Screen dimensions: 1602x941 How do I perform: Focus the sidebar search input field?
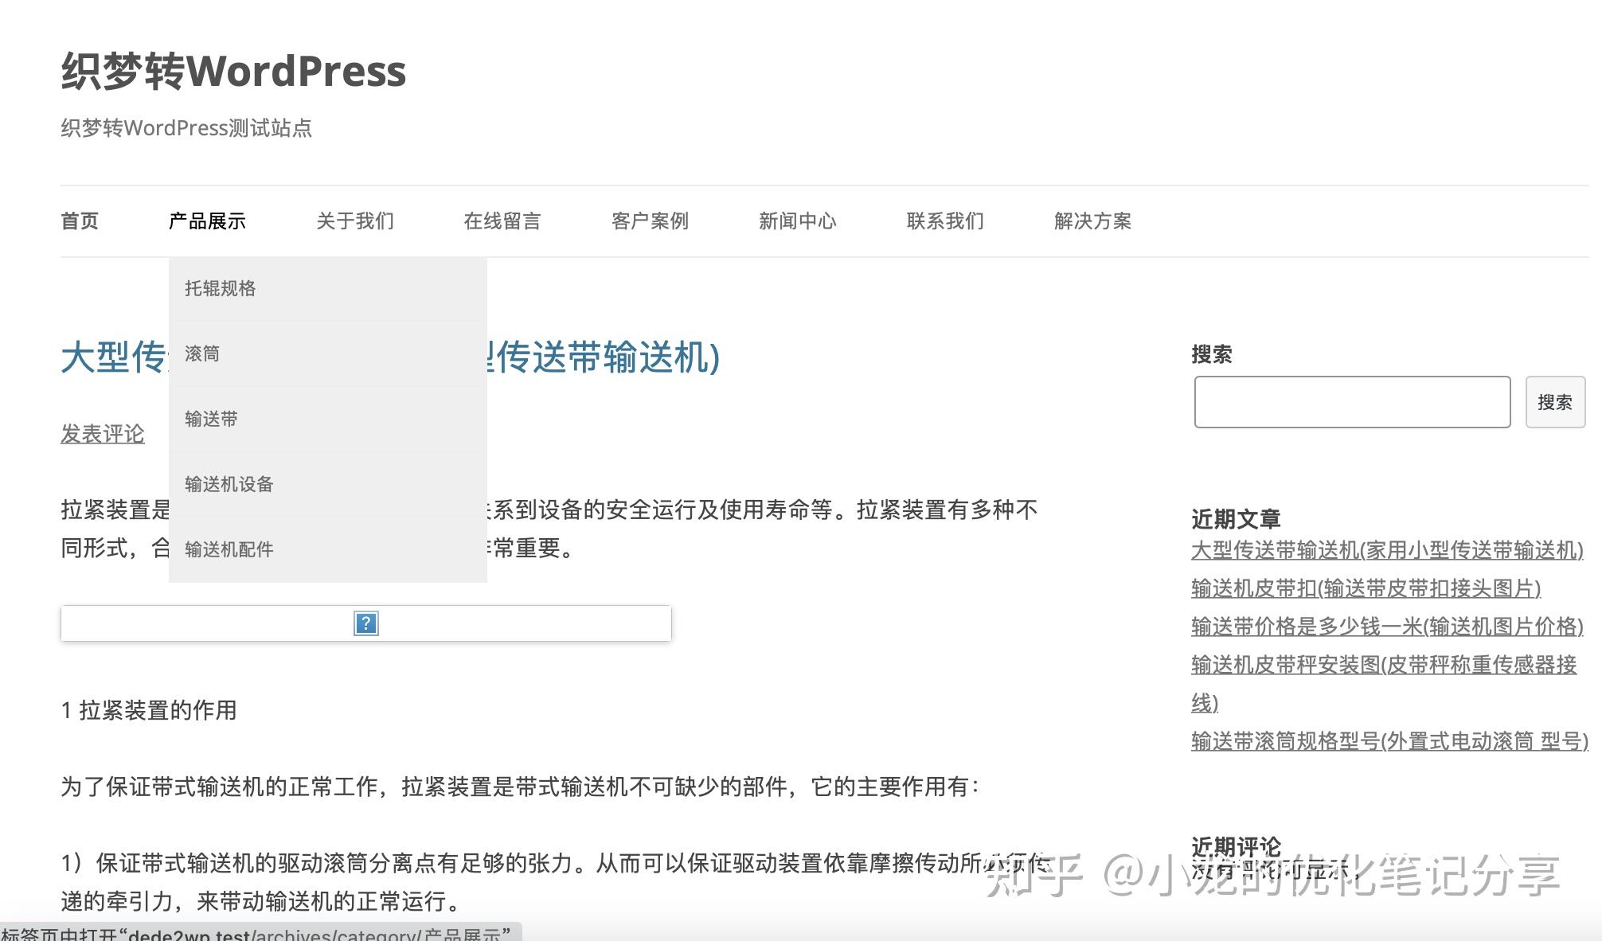(x=1352, y=402)
